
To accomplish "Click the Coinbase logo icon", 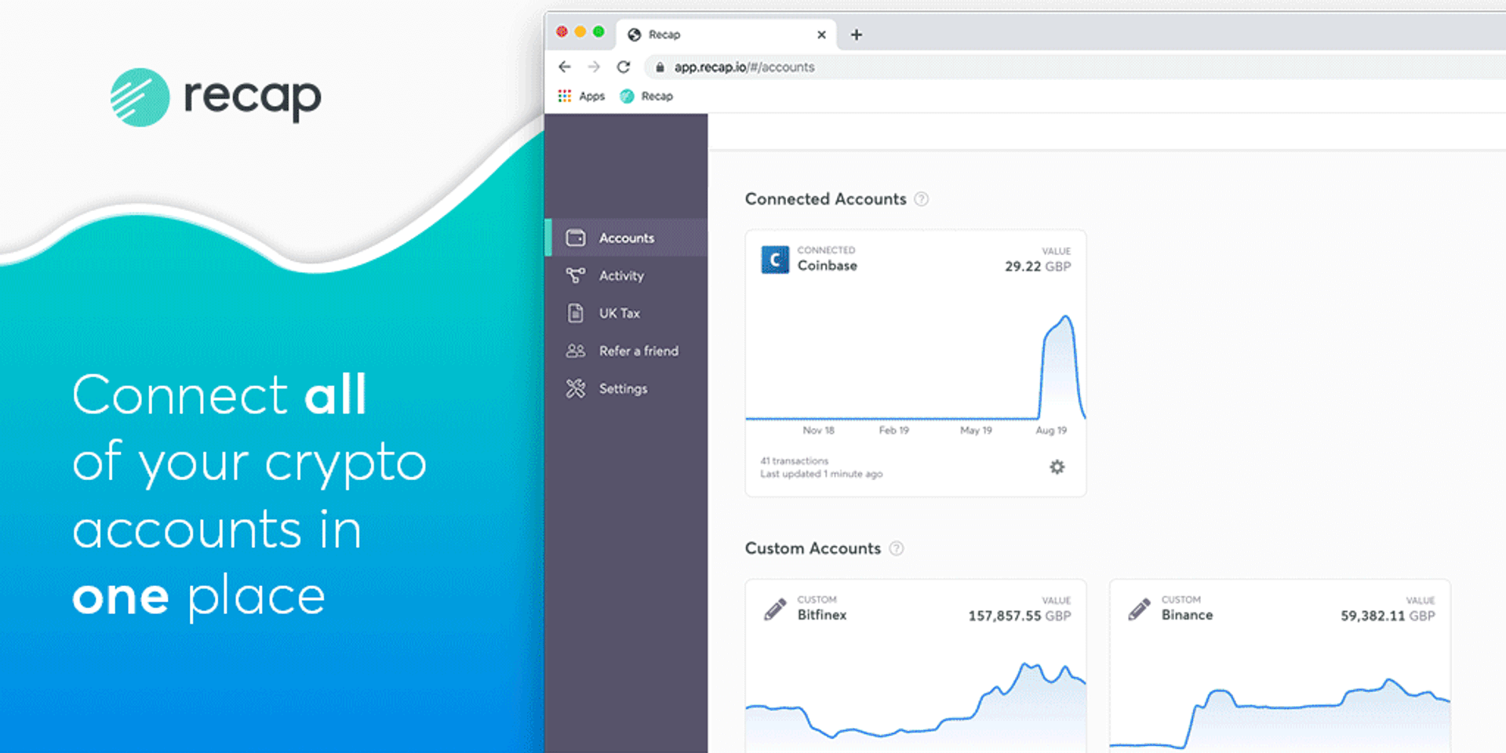I will (775, 260).
